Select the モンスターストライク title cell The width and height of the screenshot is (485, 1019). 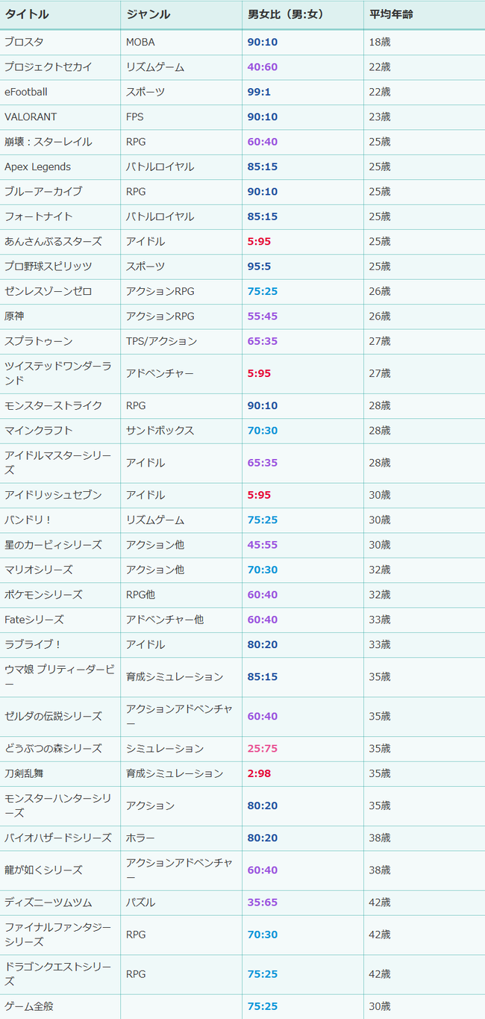coord(60,406)
